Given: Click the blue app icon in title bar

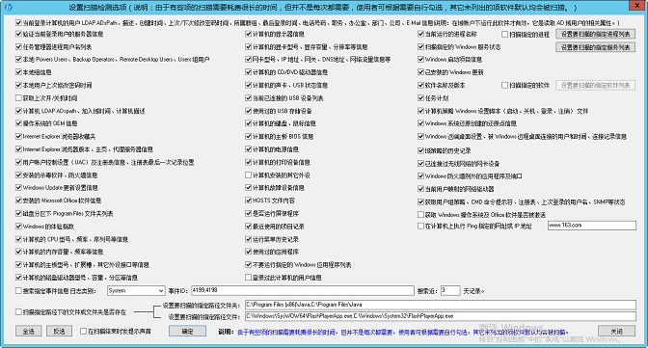Looking at the screenshot, I should (9, 7).
